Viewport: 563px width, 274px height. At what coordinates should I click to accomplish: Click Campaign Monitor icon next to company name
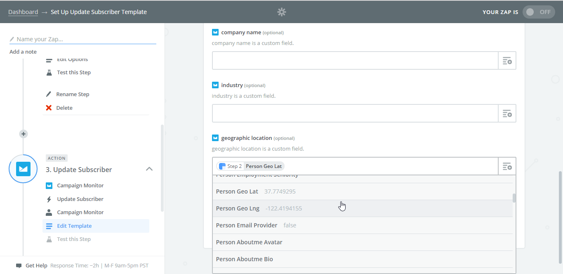[x=215, y=32]
